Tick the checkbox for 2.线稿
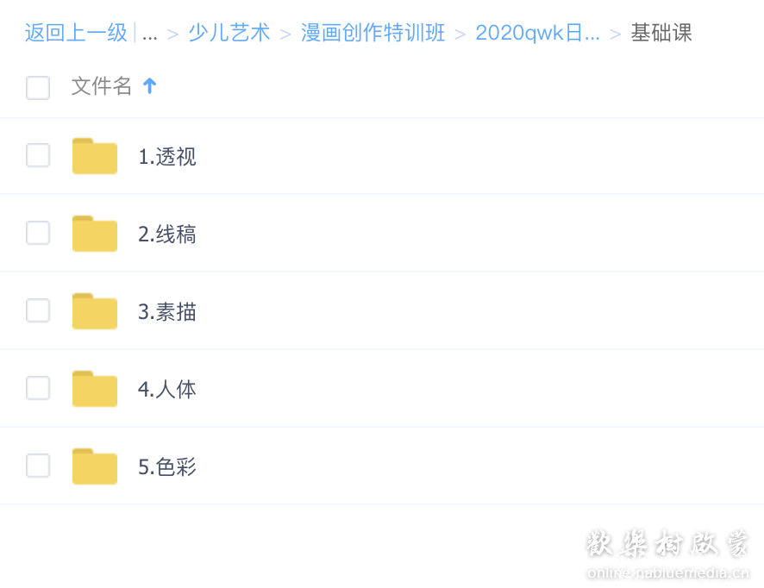 pos(38,233)
